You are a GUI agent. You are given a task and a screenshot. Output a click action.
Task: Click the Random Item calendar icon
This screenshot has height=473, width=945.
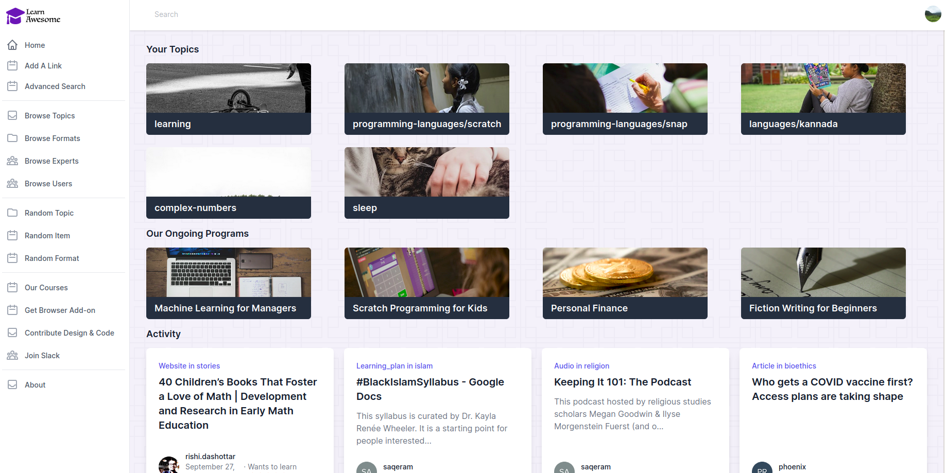click(12, 236)
